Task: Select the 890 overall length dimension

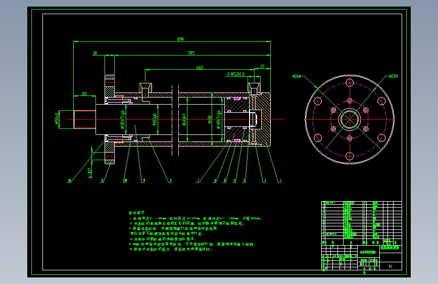Action: click(180, 39)
